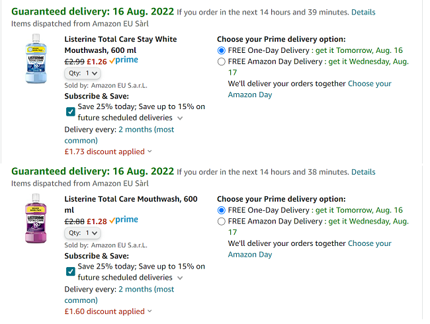Select FREE Amazon Day Delivery for first item
The height and width of the screenshot is (324, 430).
coord(221,61)
